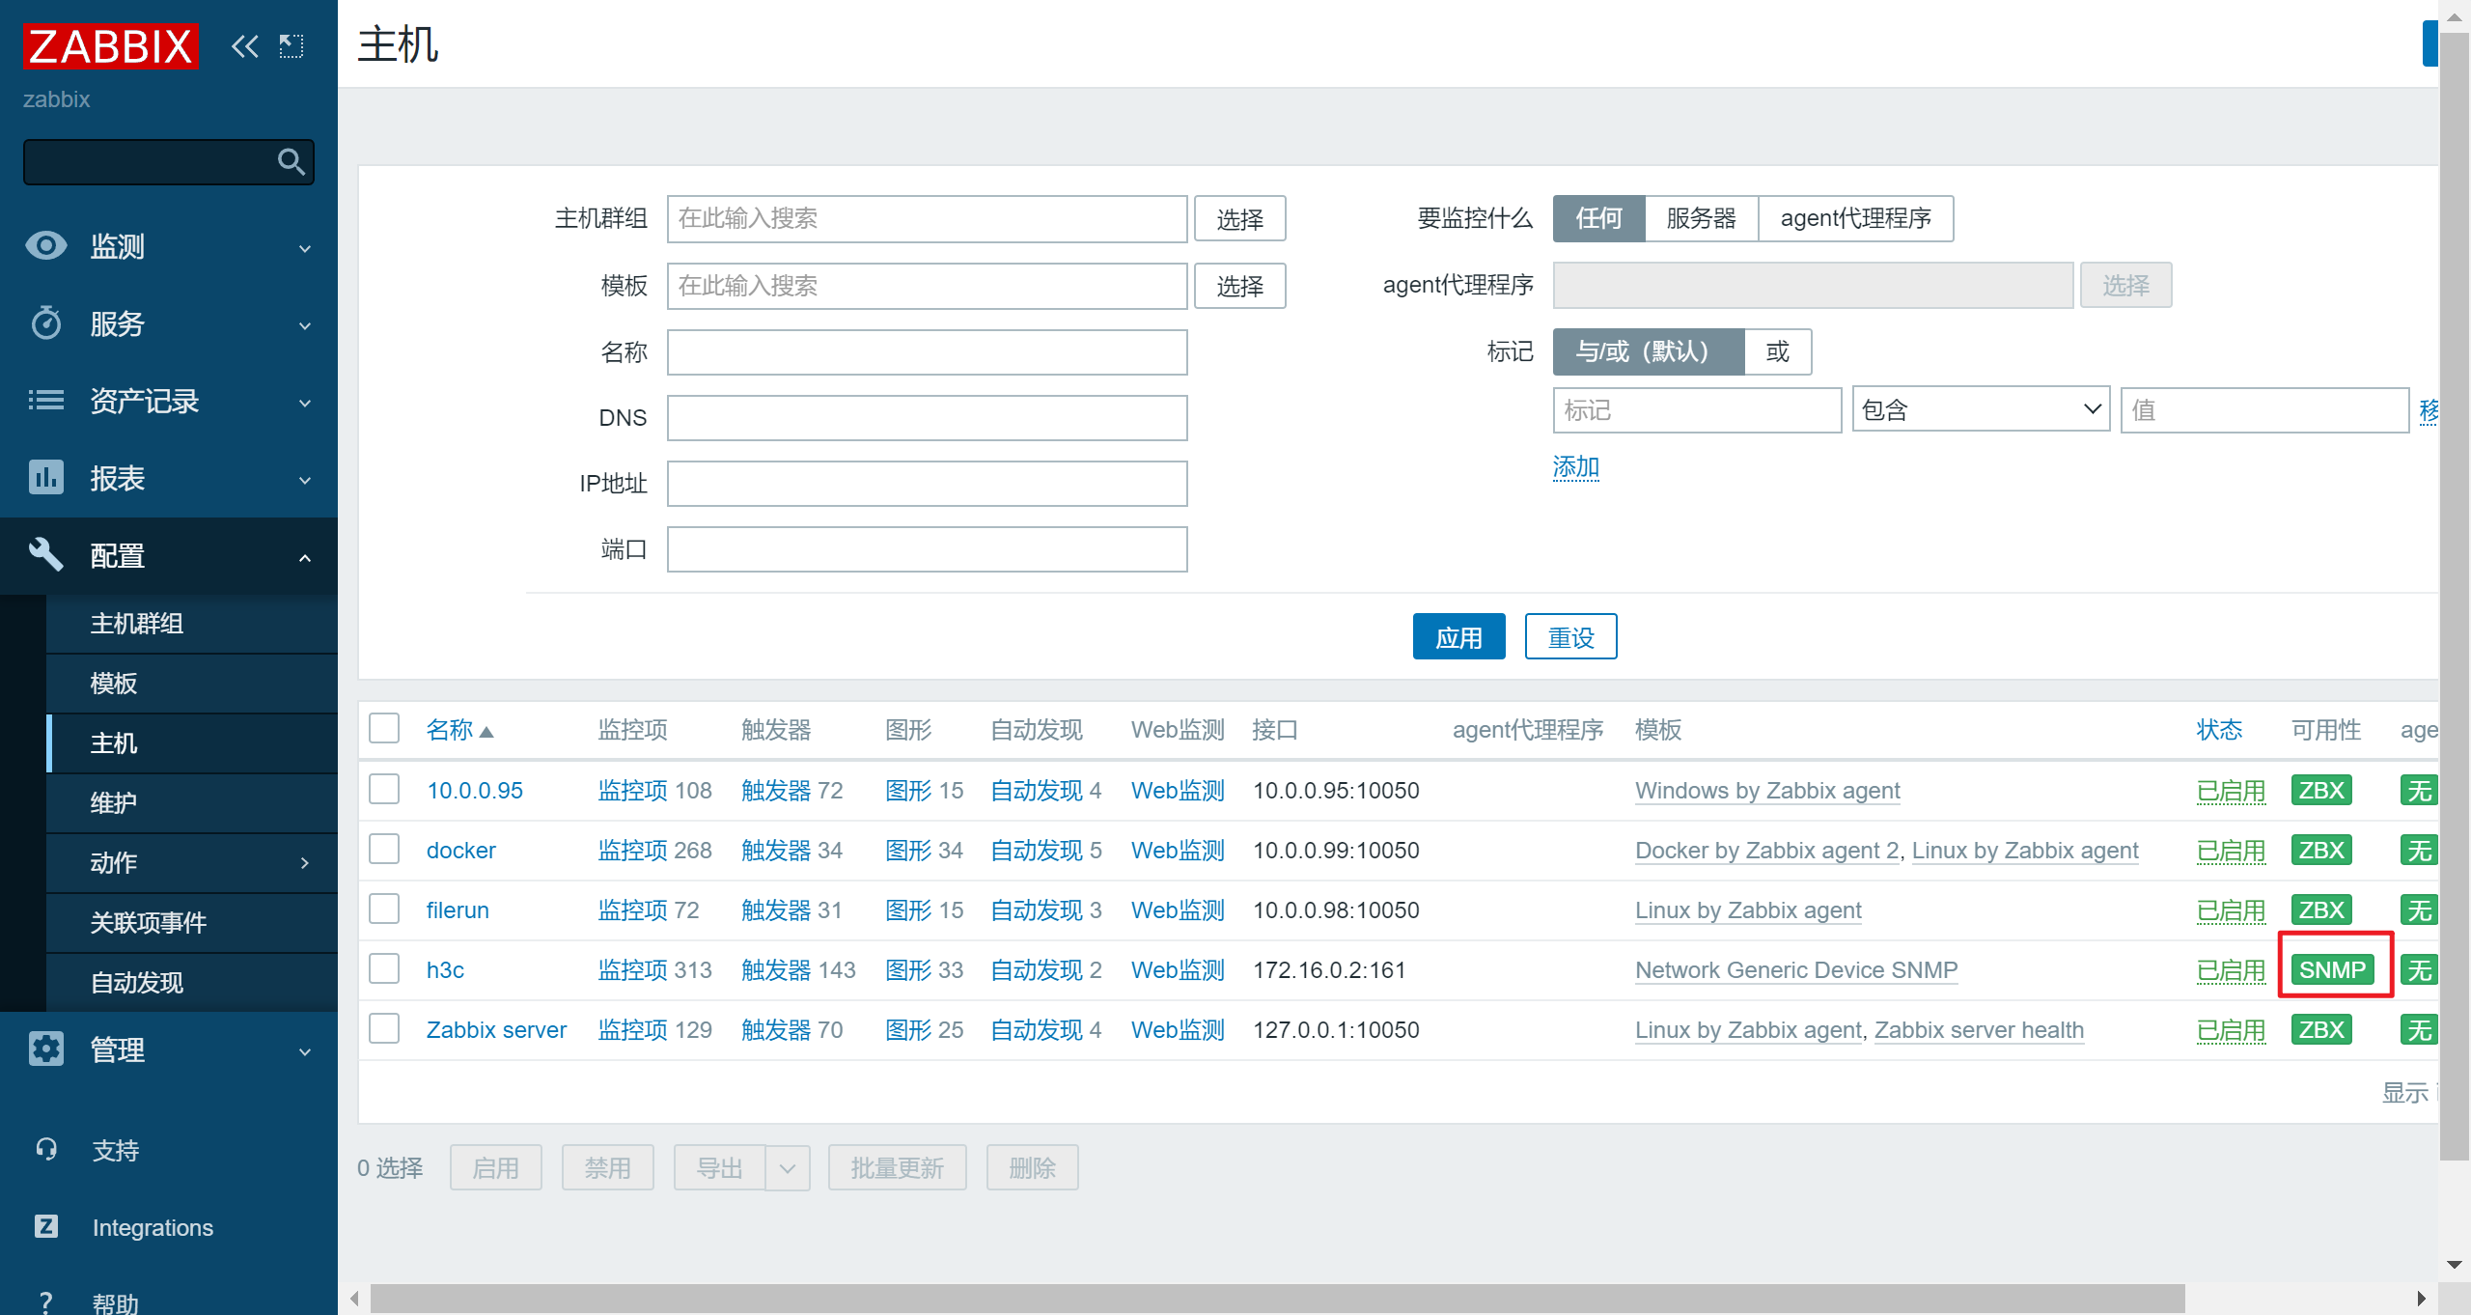Click 选择 button next to 主机群组

pos(1239,218)
